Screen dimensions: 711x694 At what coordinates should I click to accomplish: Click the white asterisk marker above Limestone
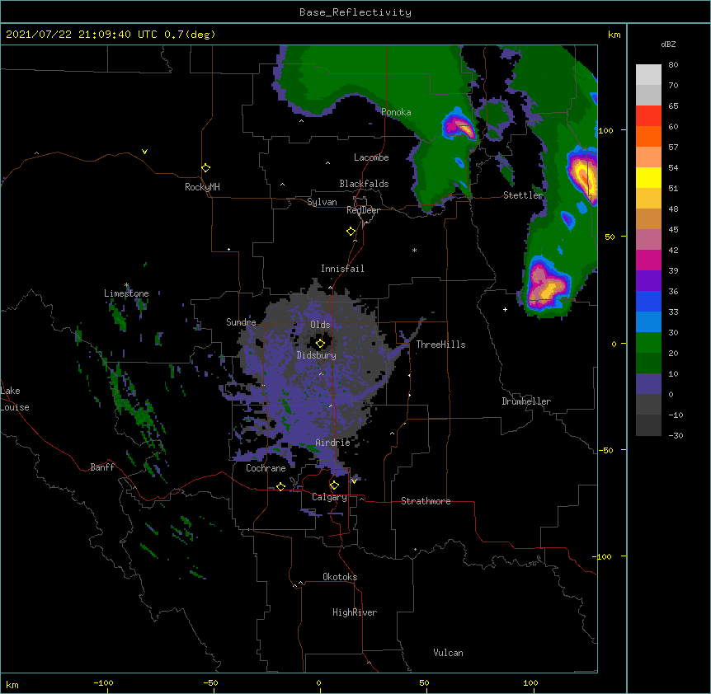tap(126, 285)
